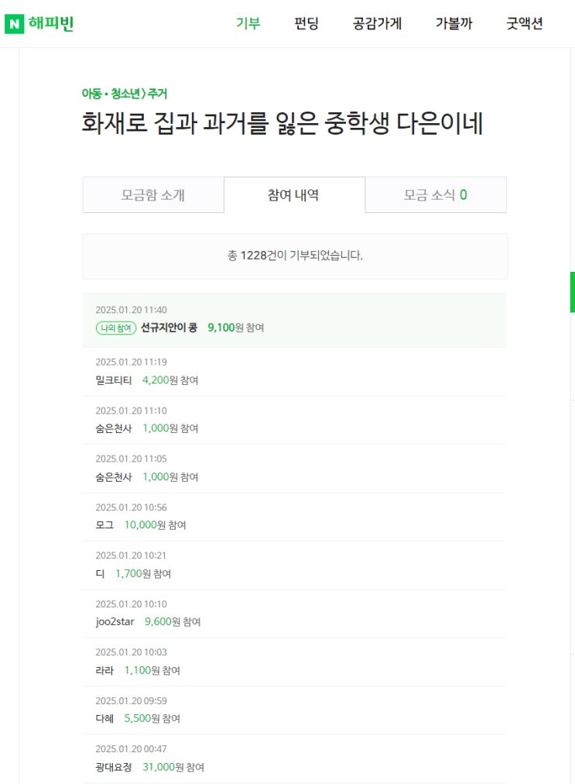The image size is (575, 784).
Task: Click donor joo2star entry
Action: pos(113,622)
